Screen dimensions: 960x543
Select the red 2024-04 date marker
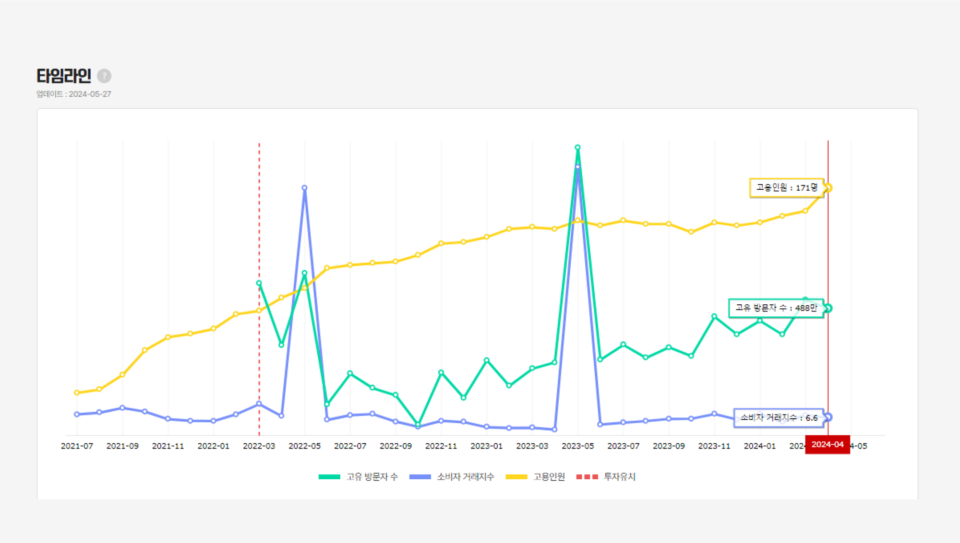click(x=828, y=444)
